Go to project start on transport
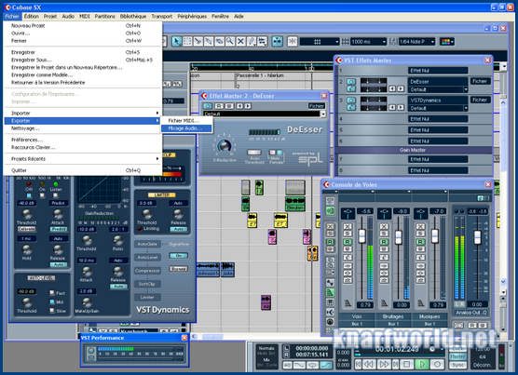 [358, 364]
